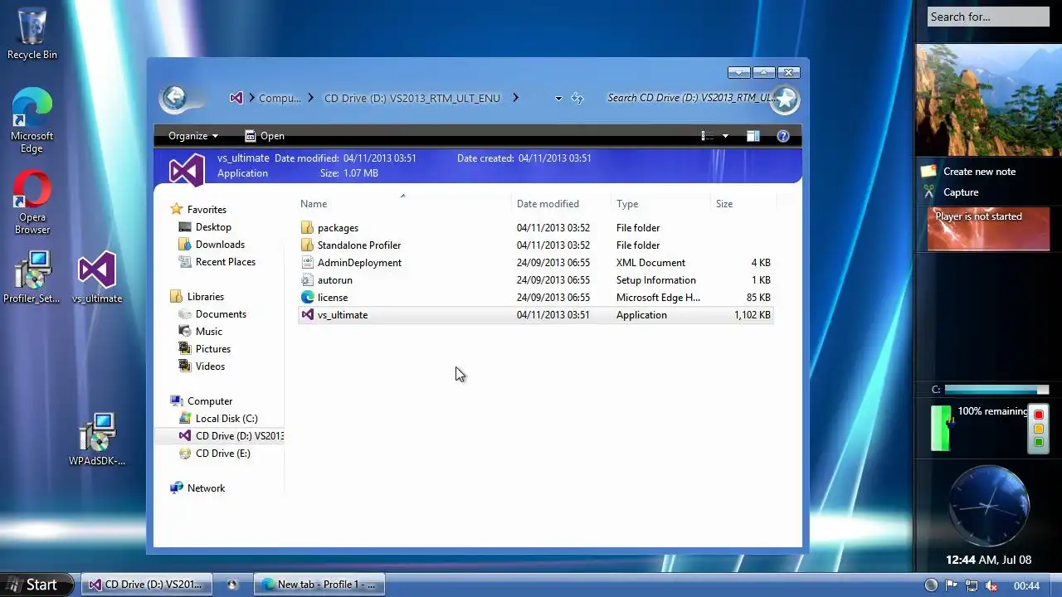The width and height of the screenshot is (1062, 597).
Task: Expand chevron after the Visual Studio icon
Action: pos(251,98)
